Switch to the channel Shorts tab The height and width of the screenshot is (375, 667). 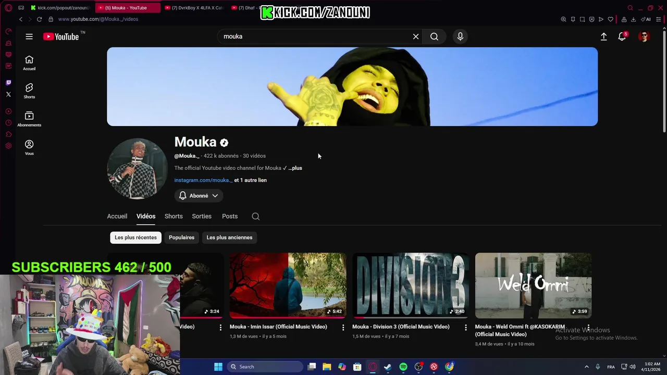[174, 216]
